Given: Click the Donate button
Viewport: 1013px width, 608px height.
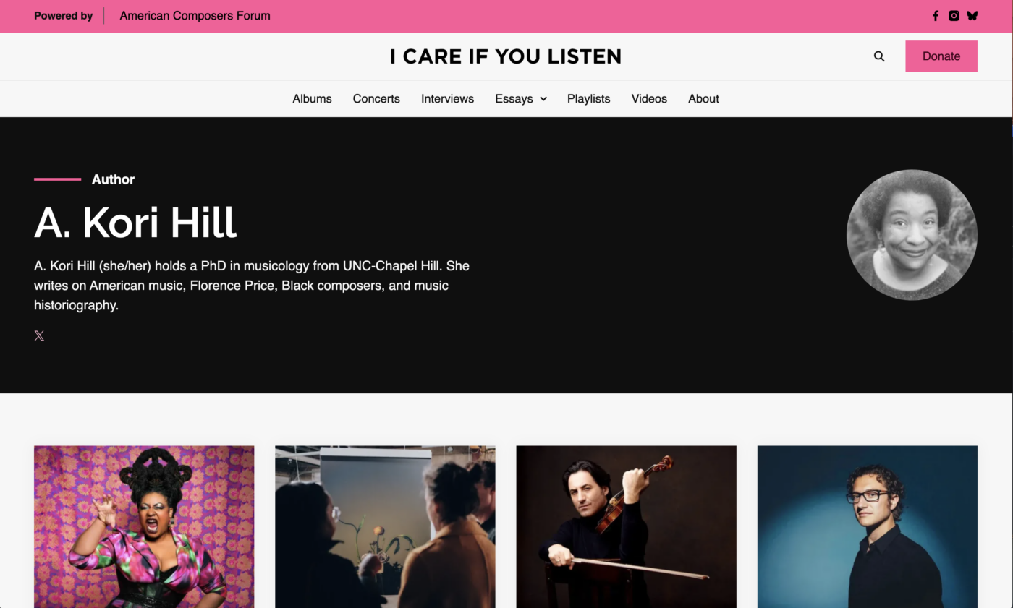Looking at the screenshot, I should point(941,56).
